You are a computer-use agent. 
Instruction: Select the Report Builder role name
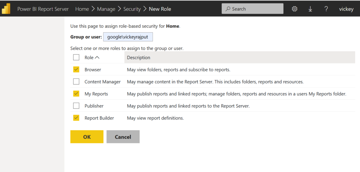point(99,118)
